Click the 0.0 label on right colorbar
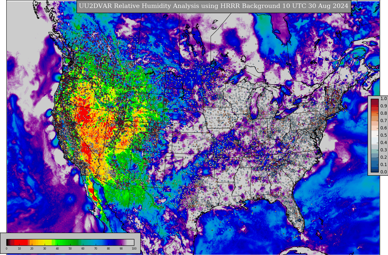The image size is (388, 255). tap(384, 172)
